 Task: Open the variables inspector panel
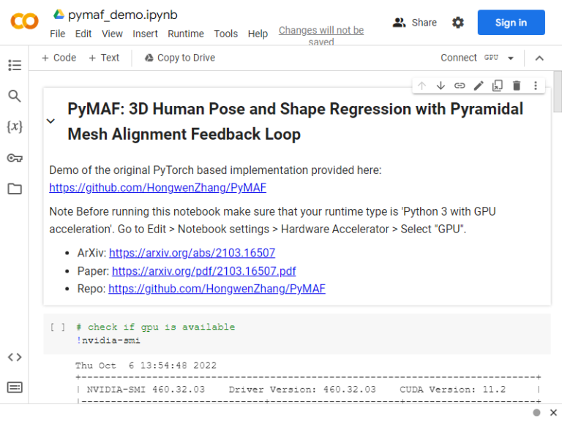15,126
